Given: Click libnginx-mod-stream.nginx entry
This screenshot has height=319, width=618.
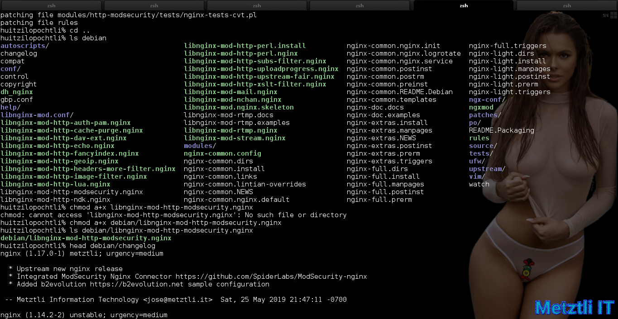Looking at the screenshot, I should click(x=235, y=138).
